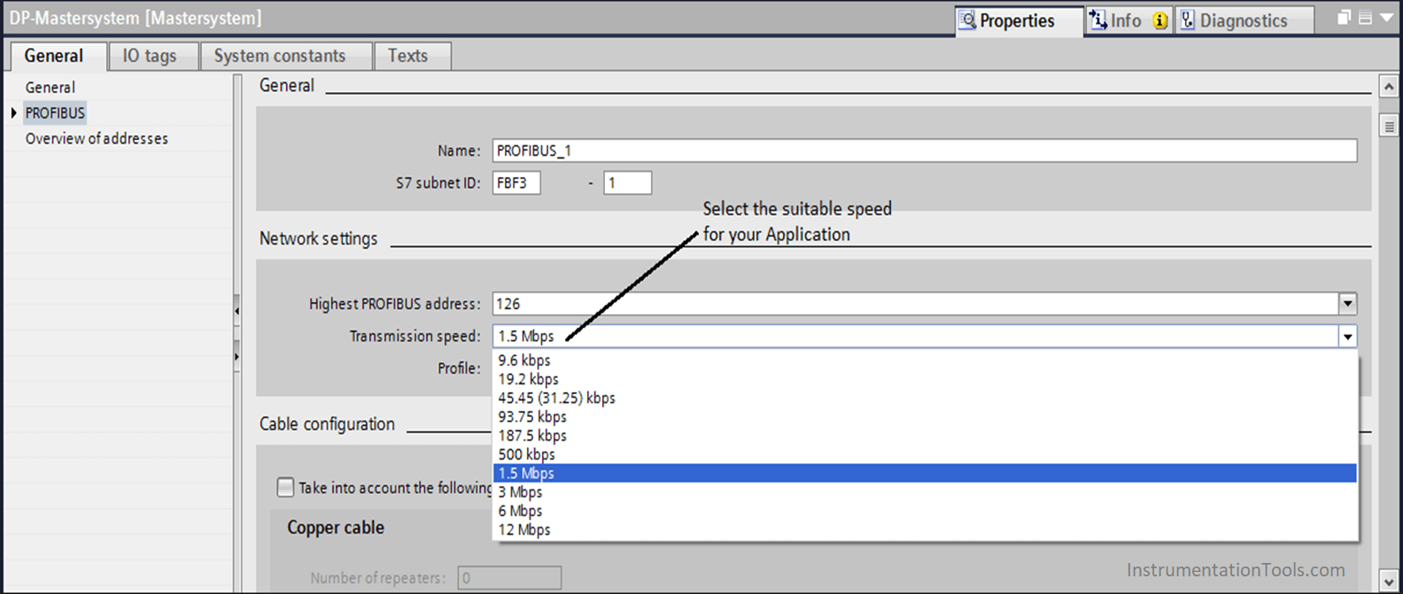Click the float window icon
The height and width of the screenshot is (594, 1403).
[1344, 18]
